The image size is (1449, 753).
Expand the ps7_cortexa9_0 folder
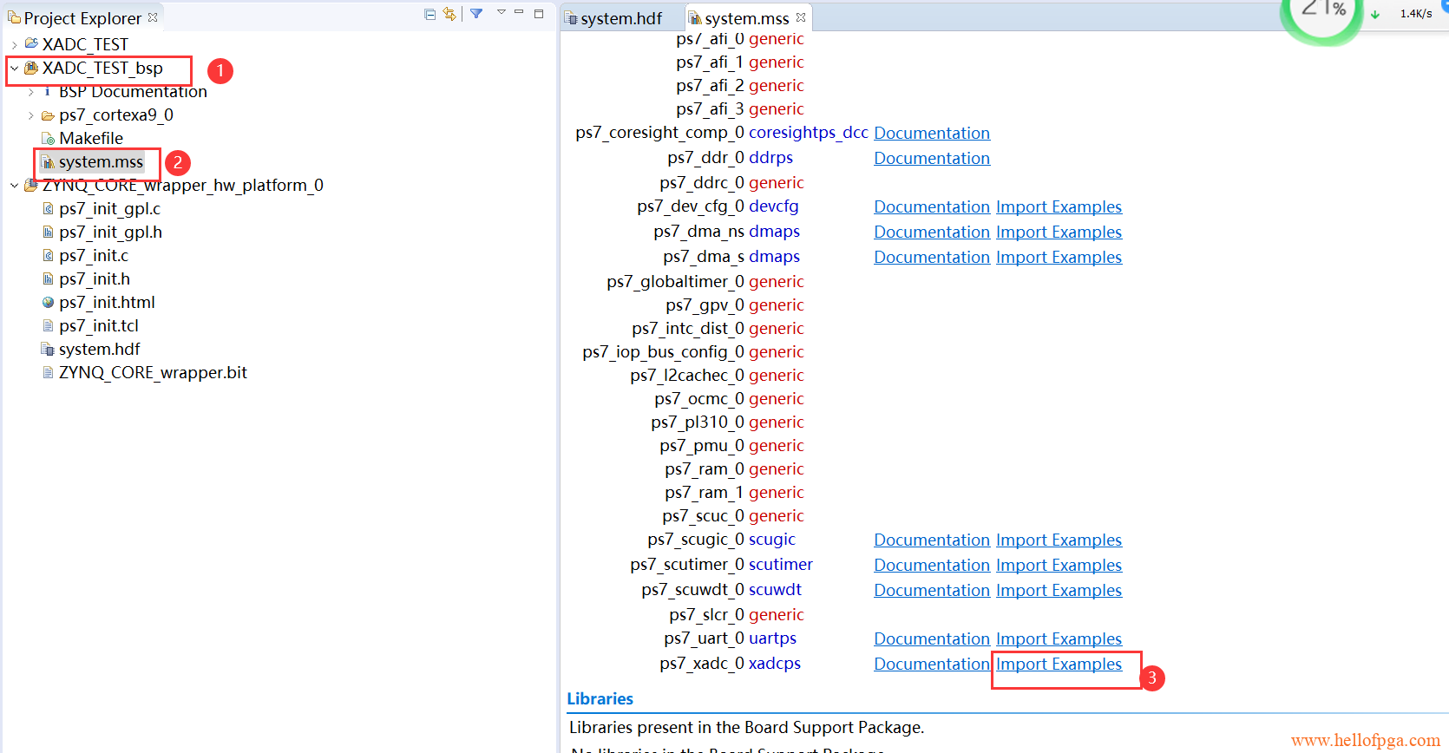[x=31, y=115]
